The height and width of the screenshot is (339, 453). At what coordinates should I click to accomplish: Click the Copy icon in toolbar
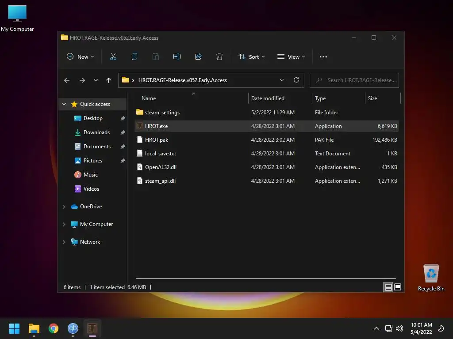[x=134, y=57]
